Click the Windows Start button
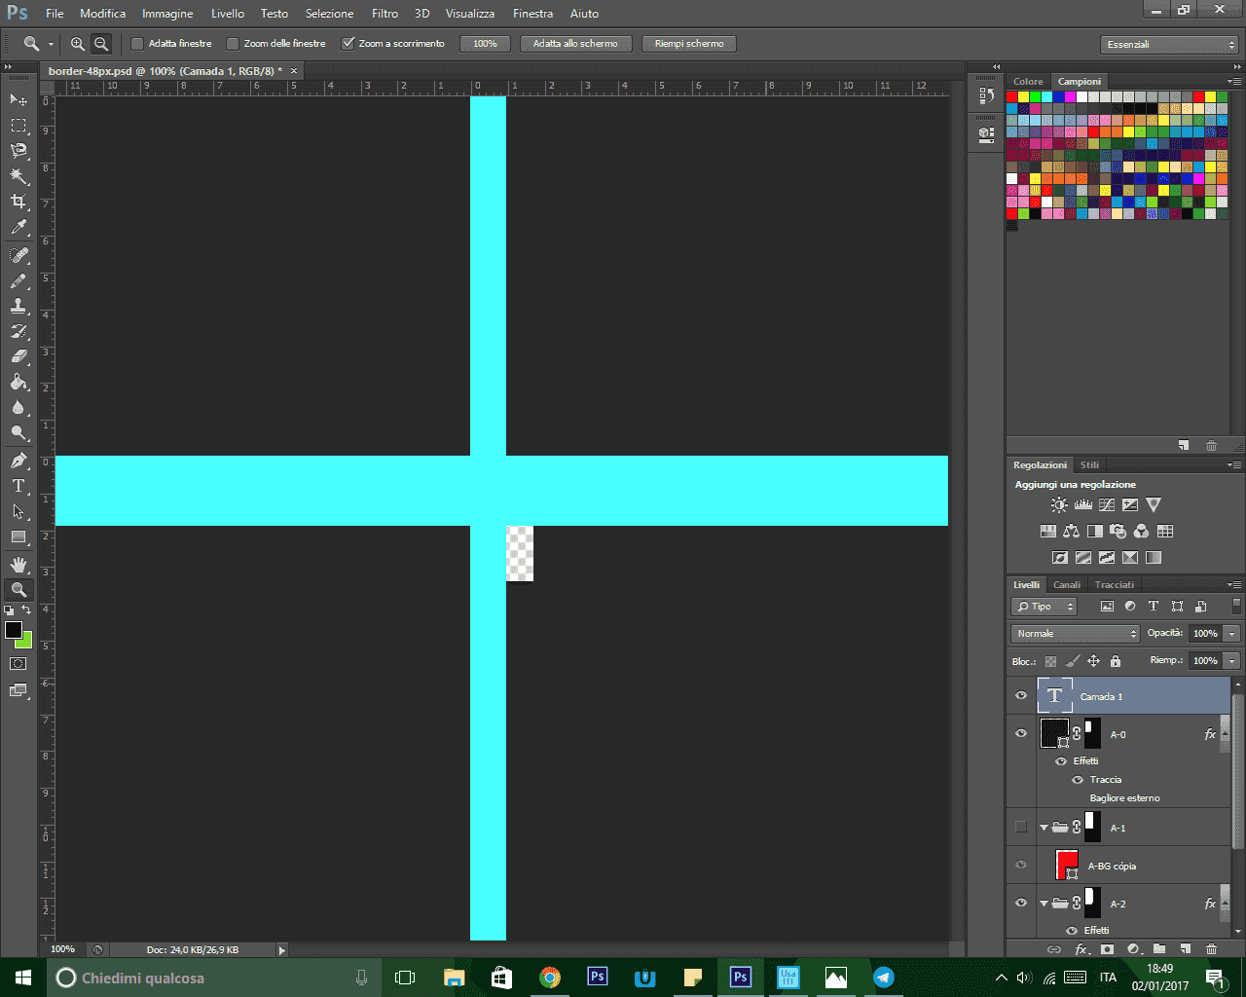This screenshot has width=1246, height=997. pos(23,978)
